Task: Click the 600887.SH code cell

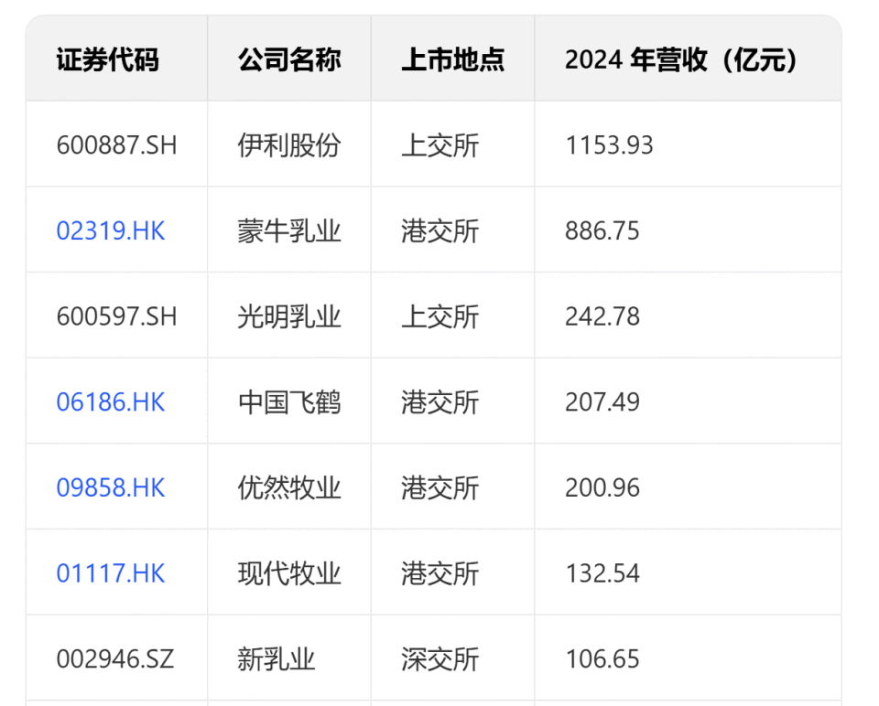Action: coord(116,145)
